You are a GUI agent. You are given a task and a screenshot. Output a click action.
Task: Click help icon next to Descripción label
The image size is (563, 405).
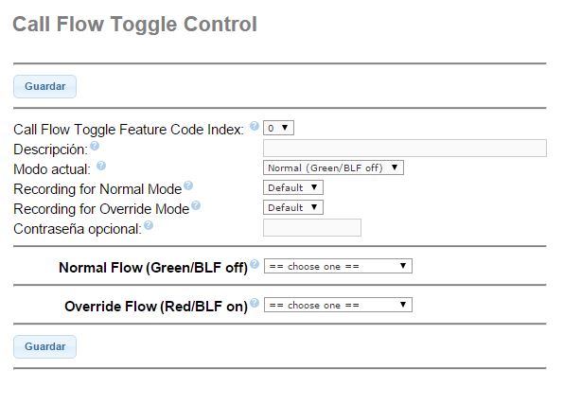[95, 146]
